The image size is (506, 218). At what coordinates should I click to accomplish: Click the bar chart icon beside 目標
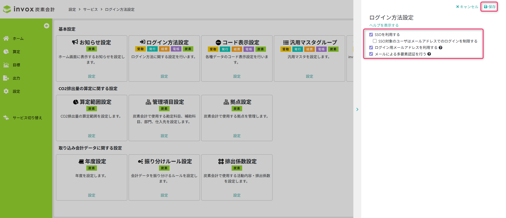[6, 65]
